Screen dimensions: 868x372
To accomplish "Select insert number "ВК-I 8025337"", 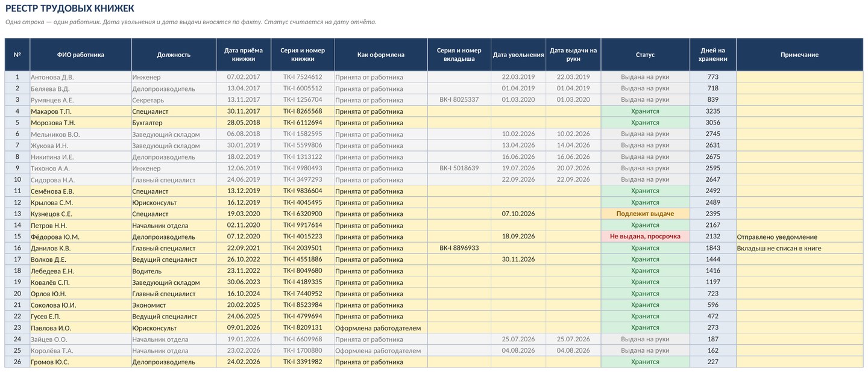I will [x=459, y=100].
